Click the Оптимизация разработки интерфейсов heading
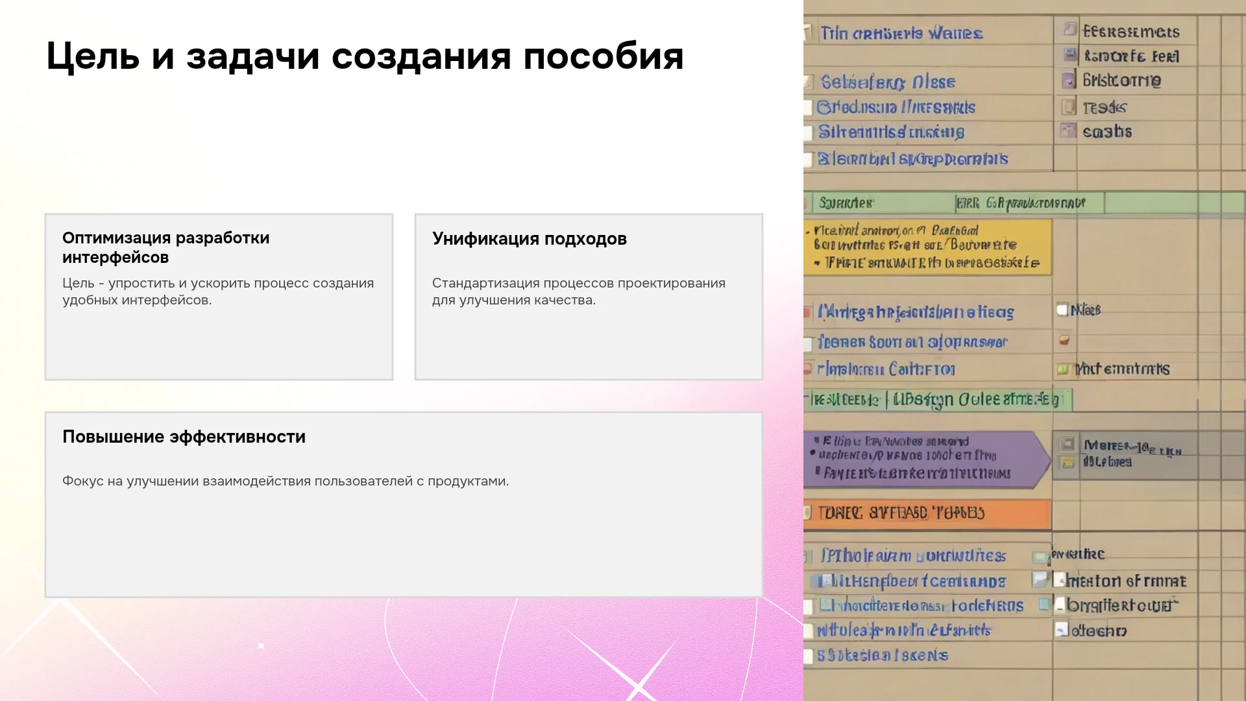 pyautogui.click(x=165, y=247)
